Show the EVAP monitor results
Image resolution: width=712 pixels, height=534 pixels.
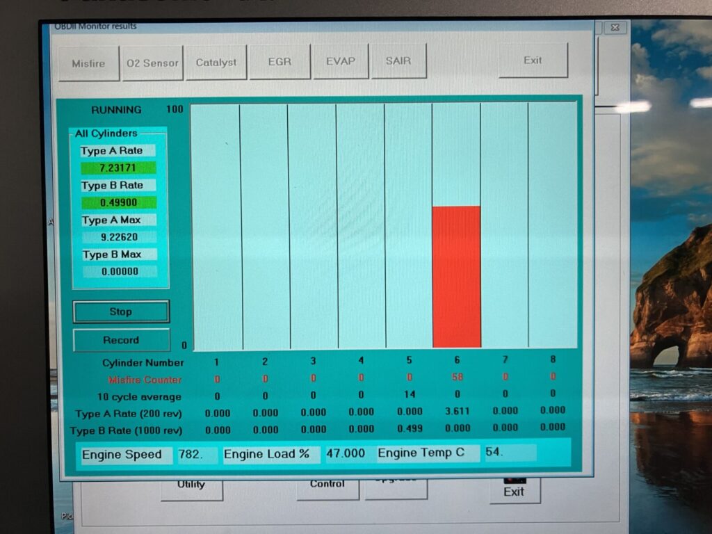point(341,61)
